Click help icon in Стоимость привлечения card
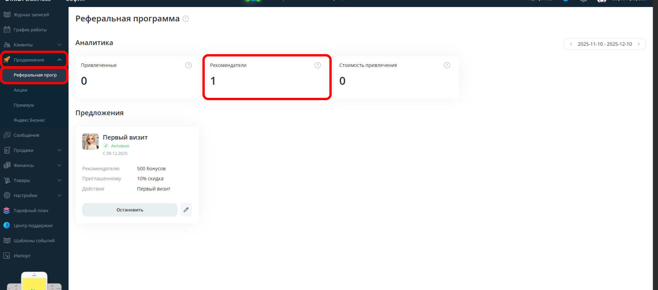The height and width of the screenshot is (290, 658). [447, 65]
